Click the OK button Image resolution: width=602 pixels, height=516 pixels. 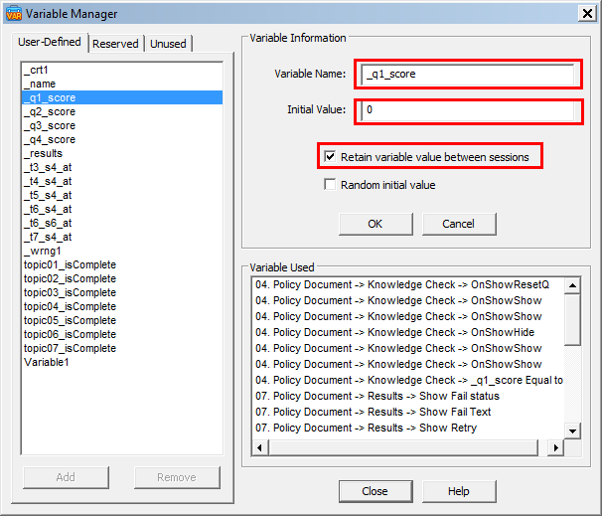click(x=375, y=224)
